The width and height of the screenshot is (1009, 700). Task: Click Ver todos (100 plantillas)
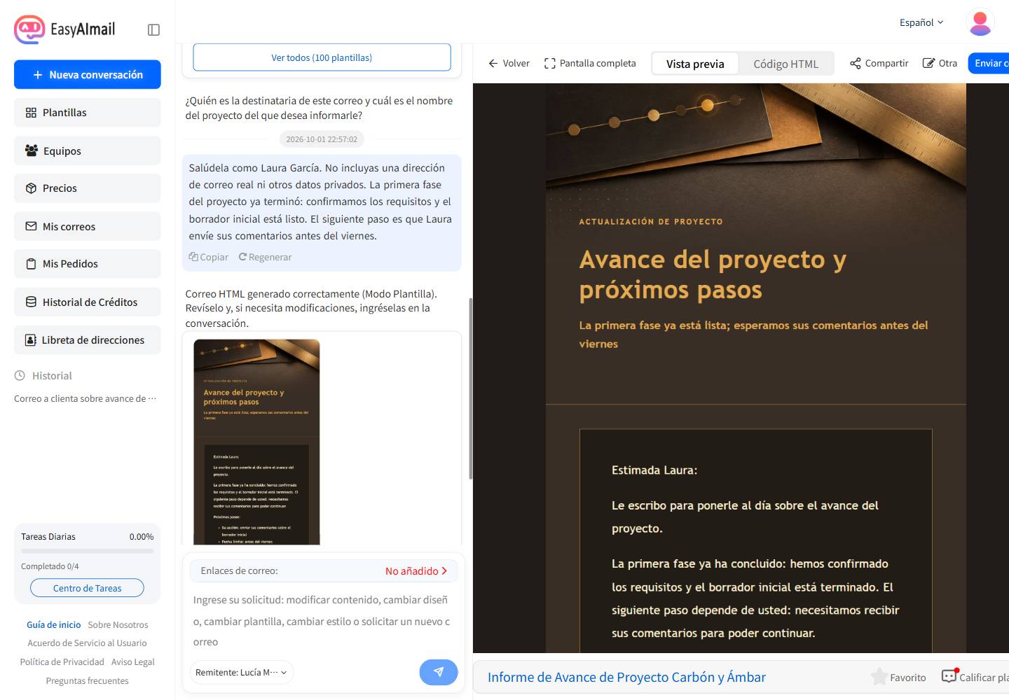322,57
